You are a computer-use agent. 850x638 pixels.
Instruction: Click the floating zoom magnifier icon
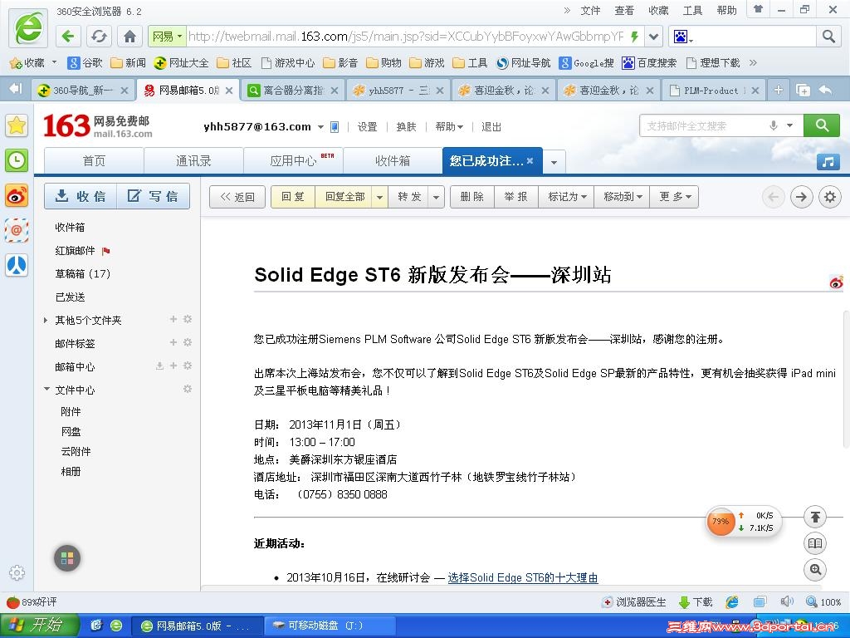coord(815,570)
